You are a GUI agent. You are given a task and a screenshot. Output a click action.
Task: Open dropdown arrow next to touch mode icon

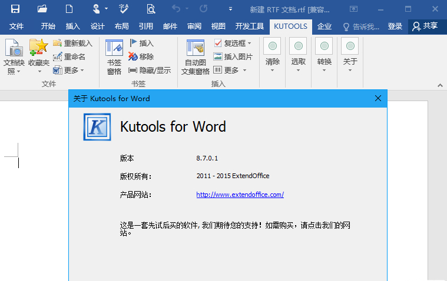click(x=107, y=9)
